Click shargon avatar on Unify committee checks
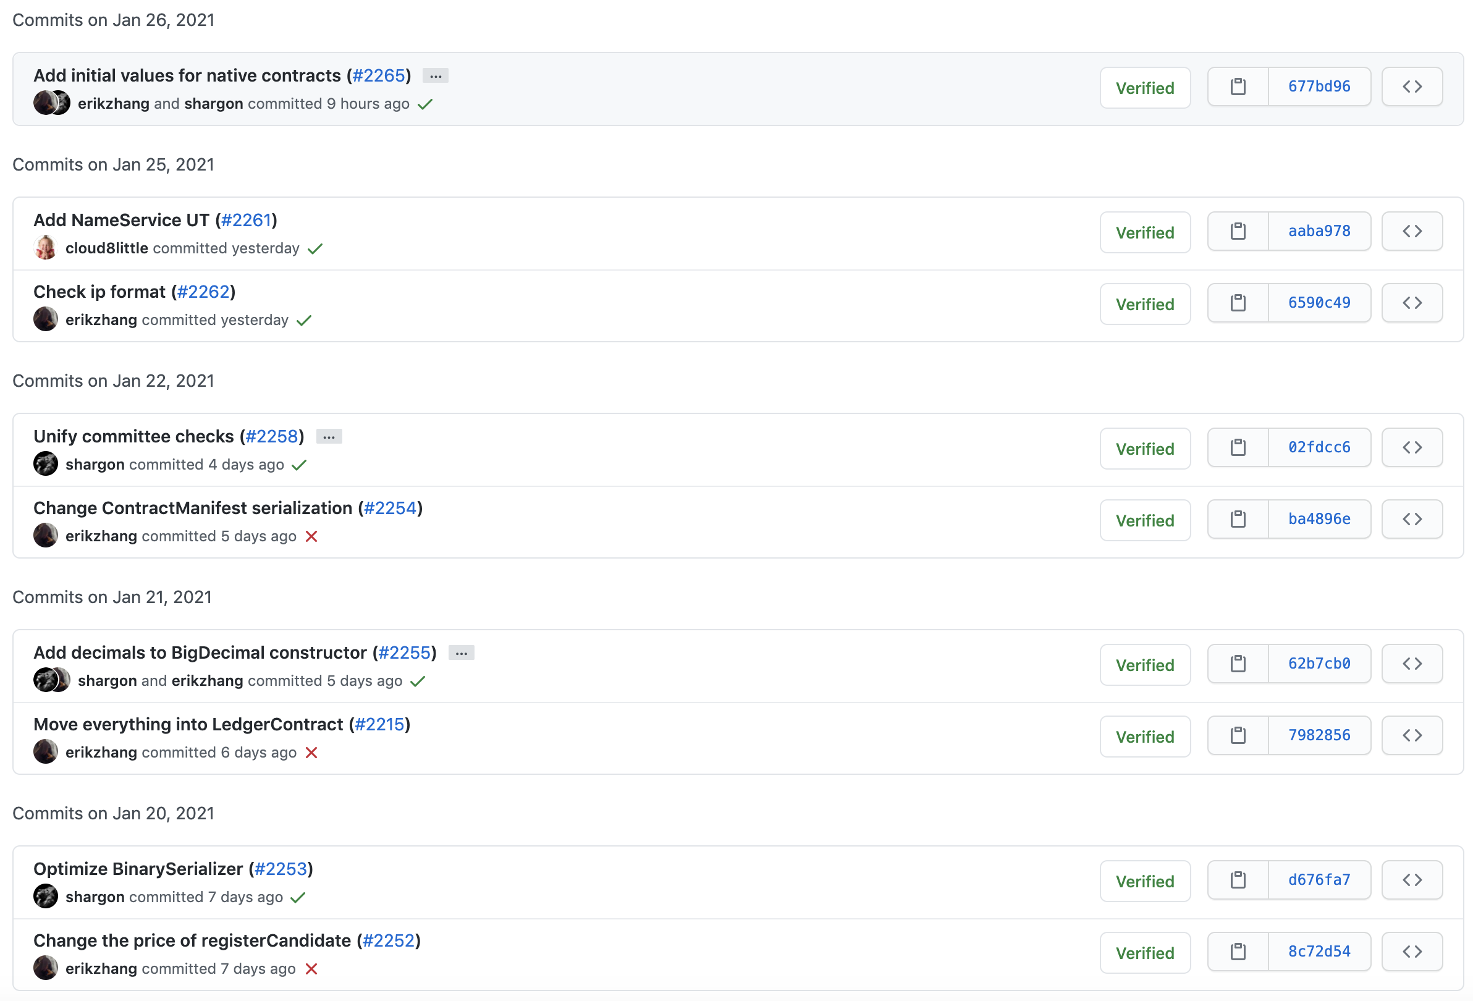1473x1001 pixels. click(46, 464)
